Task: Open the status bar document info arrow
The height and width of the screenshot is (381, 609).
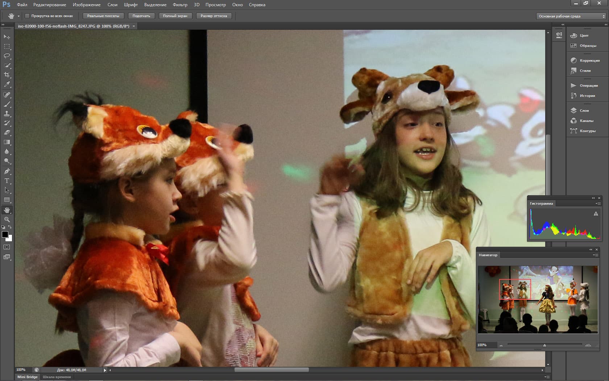Action: click(105, 370)
